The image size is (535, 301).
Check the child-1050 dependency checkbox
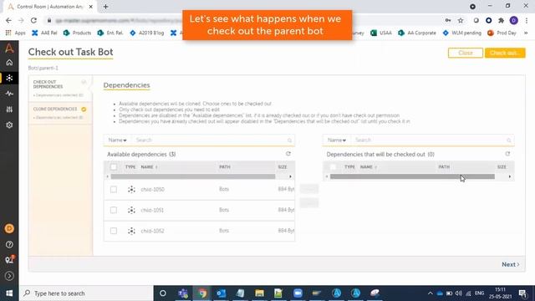[x=114, y=190]
